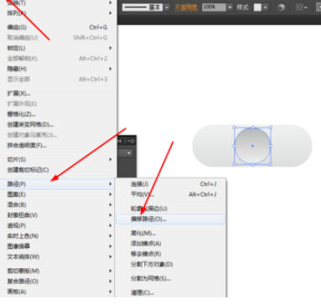Choose 创建裁切标记(C)
This screenshot has height=305, width=321.
(59, 170)
